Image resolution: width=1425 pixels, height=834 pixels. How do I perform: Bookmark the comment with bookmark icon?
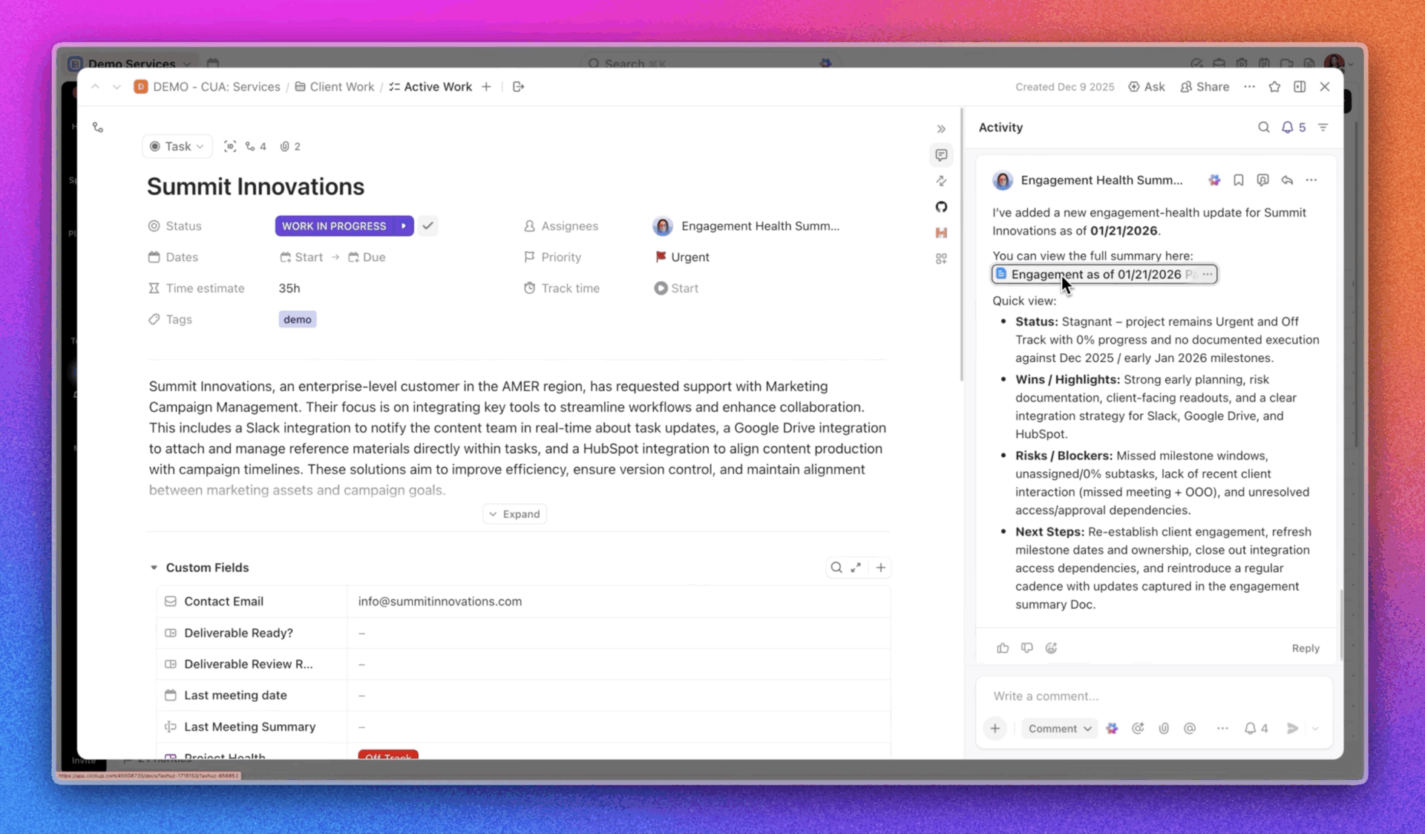click(x=1238, y=180)
